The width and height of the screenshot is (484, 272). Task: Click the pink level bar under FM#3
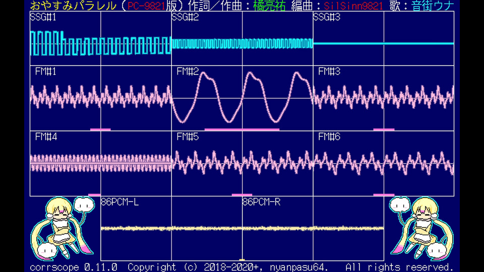click(x=384, y=129)
